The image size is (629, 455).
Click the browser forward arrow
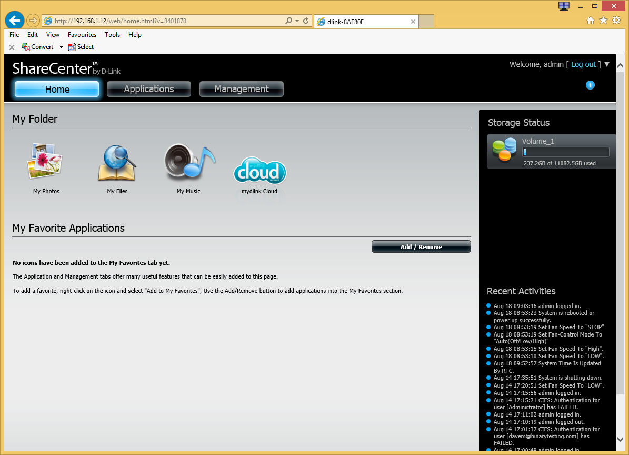coord(33,21)
